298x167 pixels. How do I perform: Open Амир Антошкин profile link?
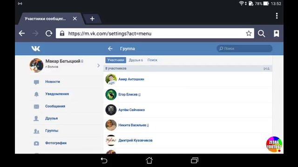[131, 79]
